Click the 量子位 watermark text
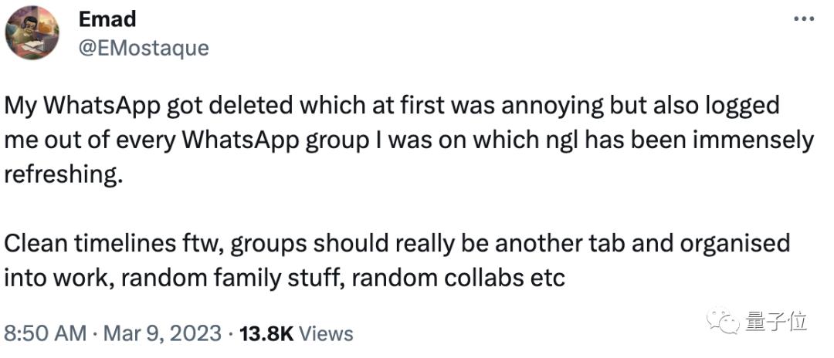Viewport: 834px width, 358px height. [x=777, y=320]
